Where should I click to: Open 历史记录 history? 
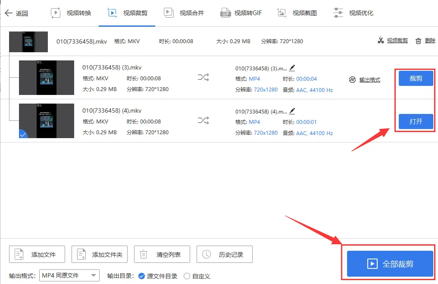225,254
